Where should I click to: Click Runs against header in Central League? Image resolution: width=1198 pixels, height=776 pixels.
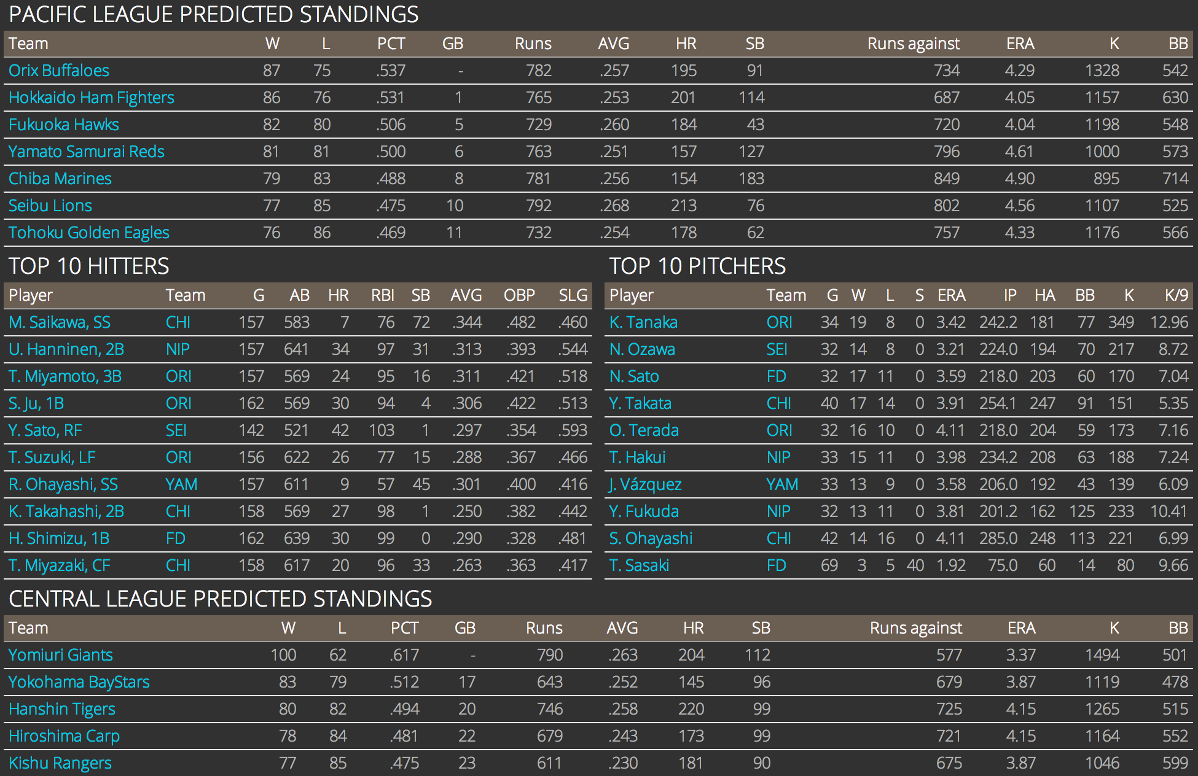click(x=915, y=628)
